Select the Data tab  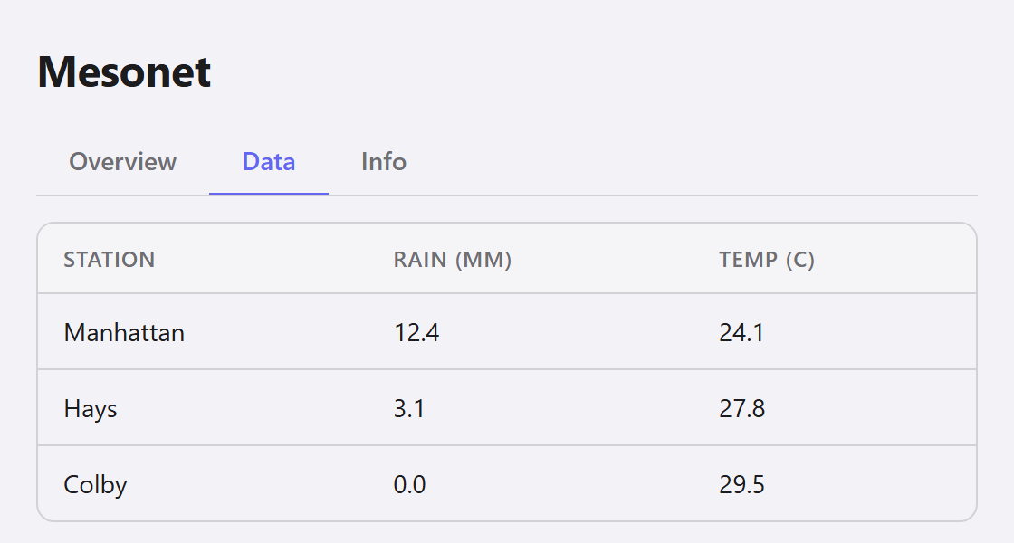point(268,162)
